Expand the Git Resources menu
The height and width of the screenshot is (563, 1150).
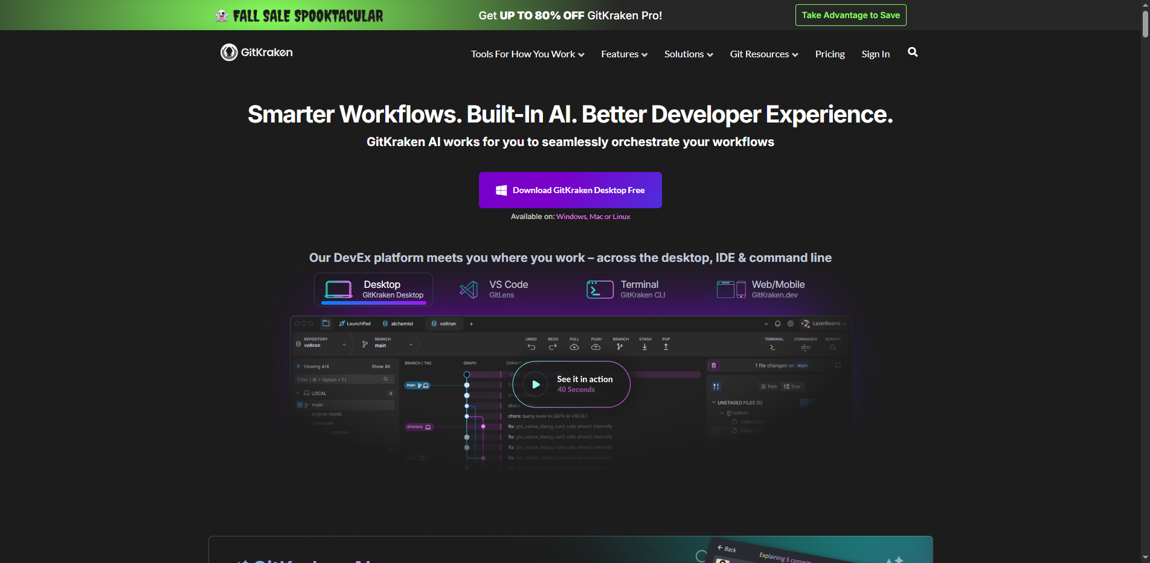tap(764, 54)
